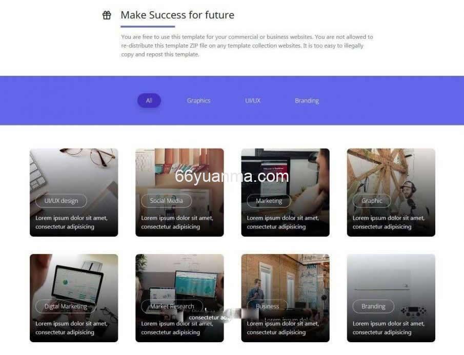Click the gift icon beside the heading
The width and height of the screenshot is (464, 355).
tap(107, 15)
